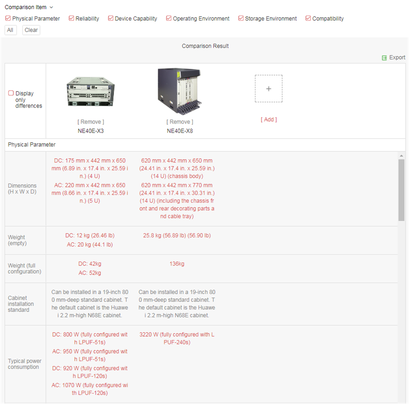
Task: Click the 25.8 kg empty weight value
Action: pyautogui.click(x=177, y=235)
